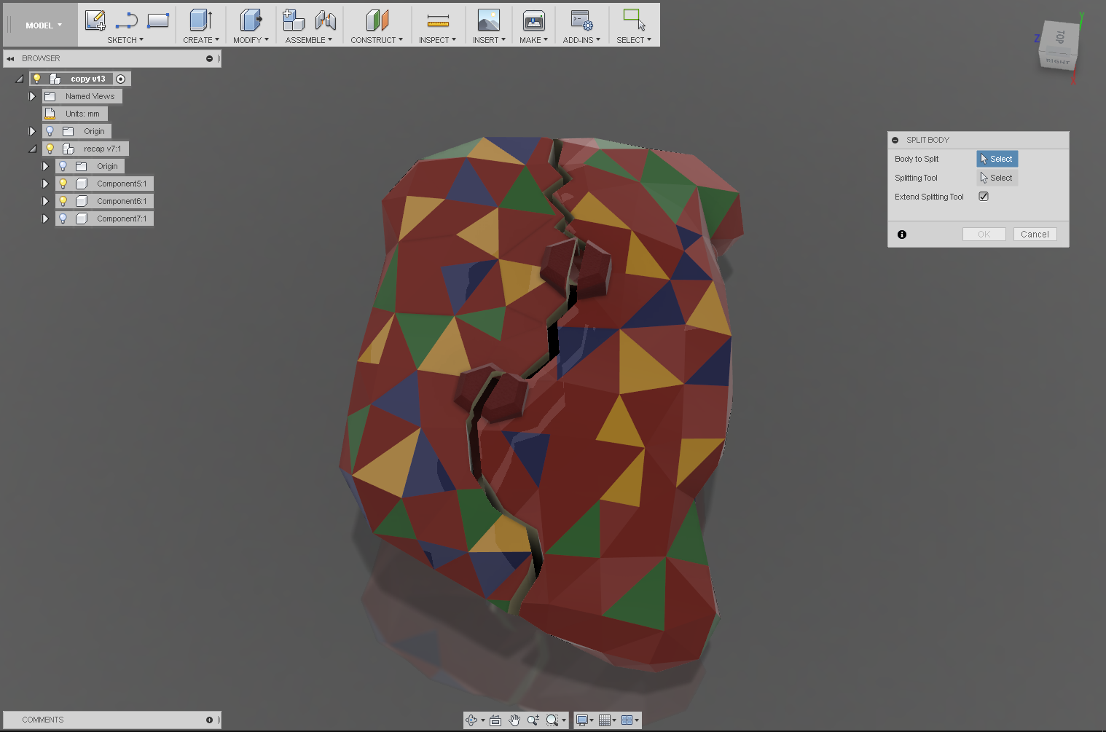Expand Component7:1 tree node
1106x732 pixels.
point(45,219)
